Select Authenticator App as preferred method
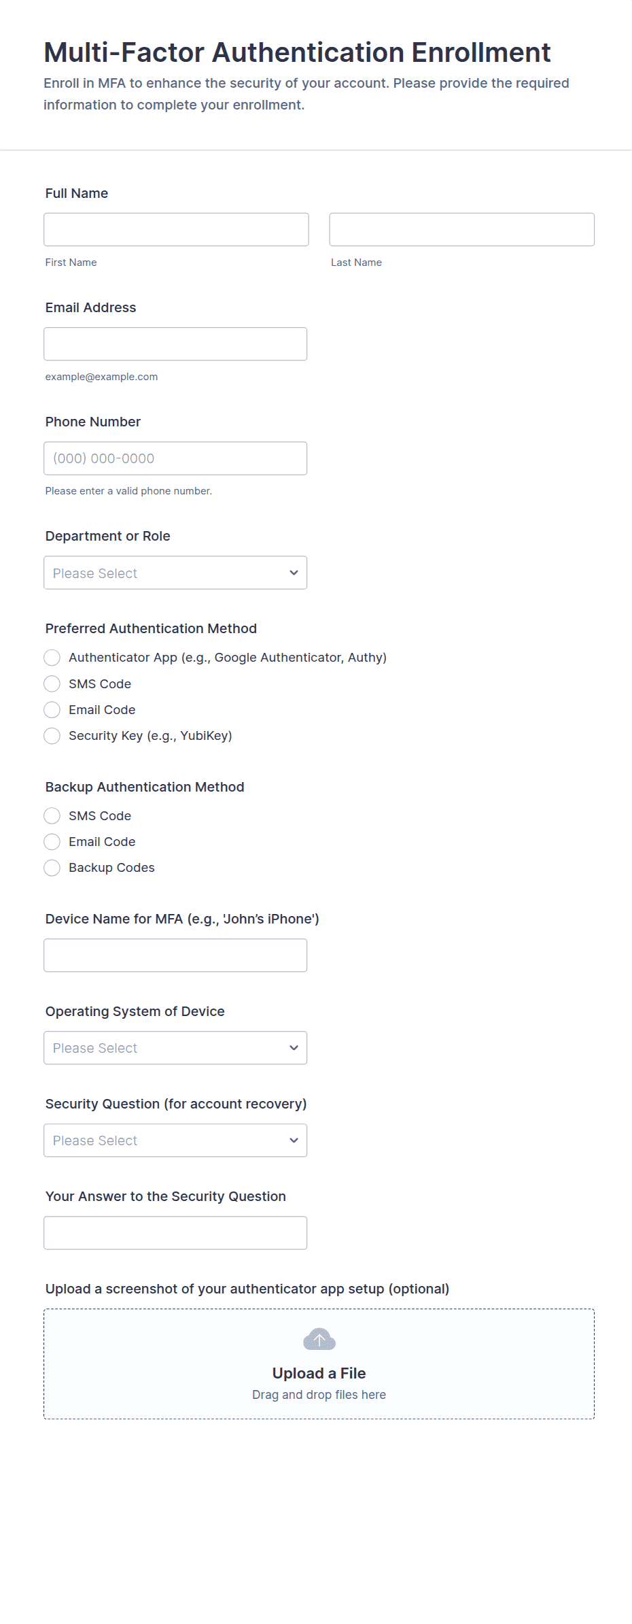 (52, 658)
